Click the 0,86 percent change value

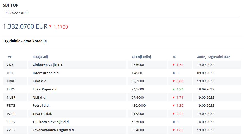(x=180, y=81)
